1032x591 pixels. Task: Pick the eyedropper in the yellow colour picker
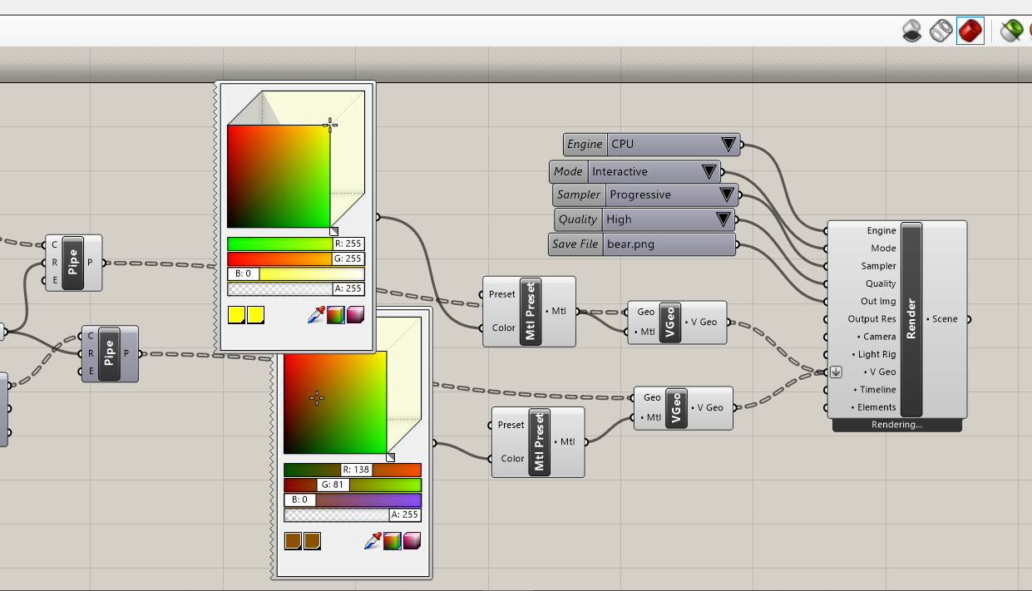tap(316, 315)
